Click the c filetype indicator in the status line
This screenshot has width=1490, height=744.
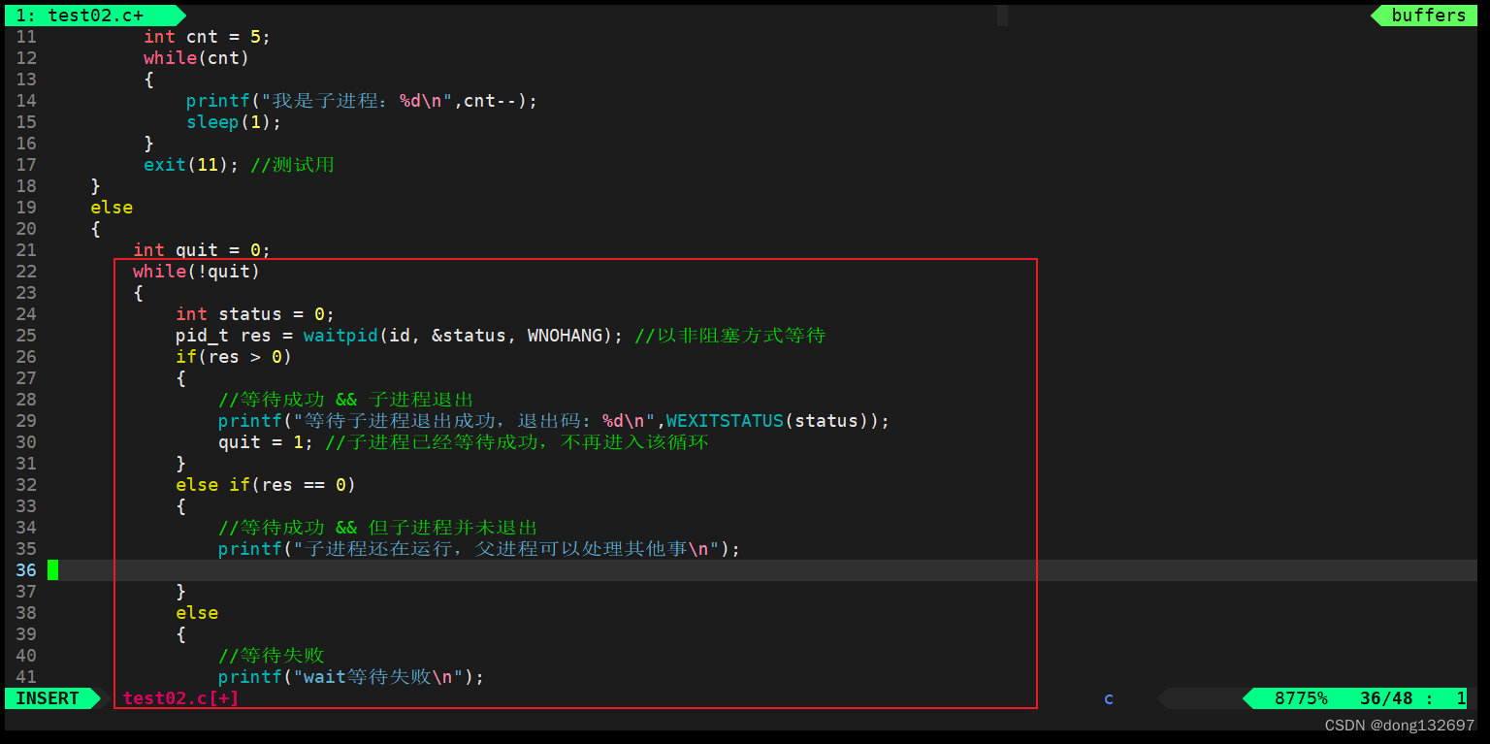point(1109,697)
